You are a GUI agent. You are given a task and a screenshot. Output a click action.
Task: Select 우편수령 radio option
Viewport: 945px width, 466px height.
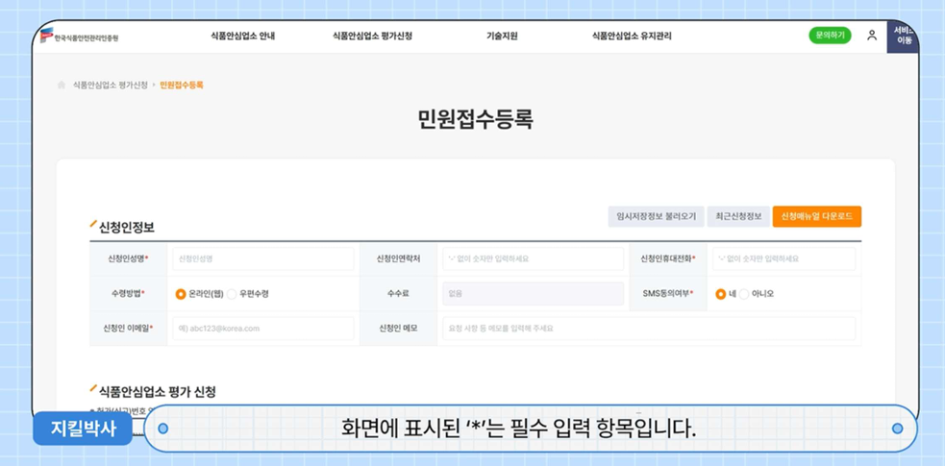[x=232, y=294]
